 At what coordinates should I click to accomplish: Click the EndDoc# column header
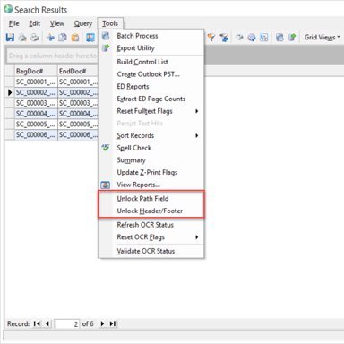(x=77, y=71)
